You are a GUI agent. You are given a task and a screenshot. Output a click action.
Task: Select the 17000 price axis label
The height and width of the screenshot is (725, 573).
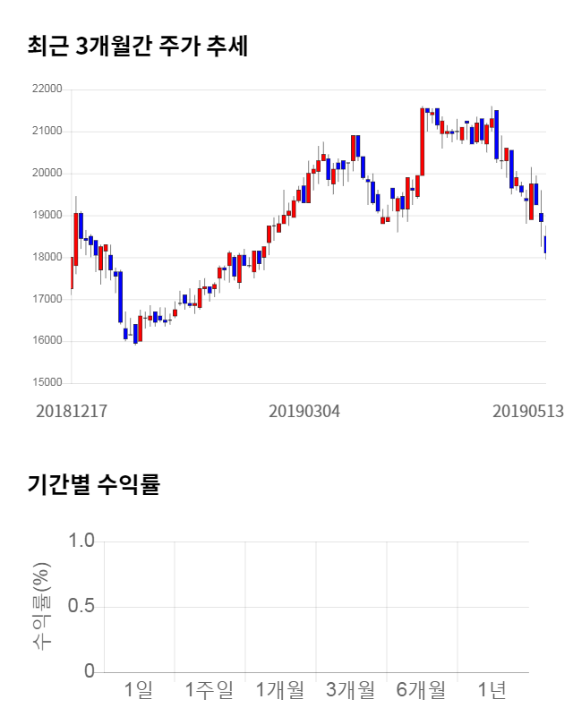pos(47,299)
